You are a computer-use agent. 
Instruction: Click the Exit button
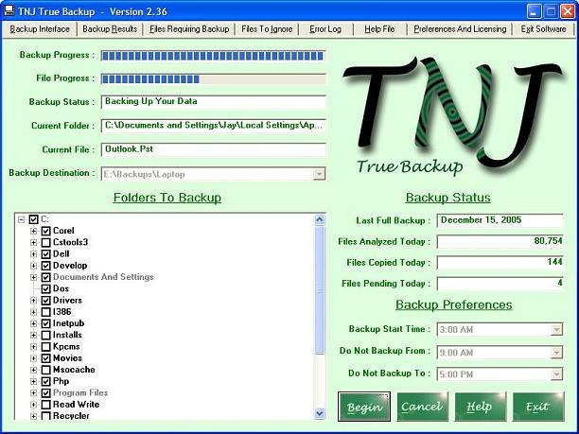tap(538, 407)
